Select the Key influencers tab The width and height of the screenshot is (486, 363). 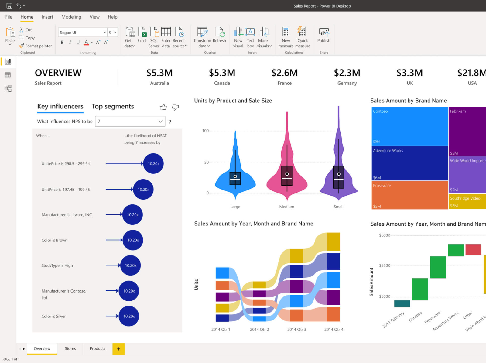(x=60, y=106)
